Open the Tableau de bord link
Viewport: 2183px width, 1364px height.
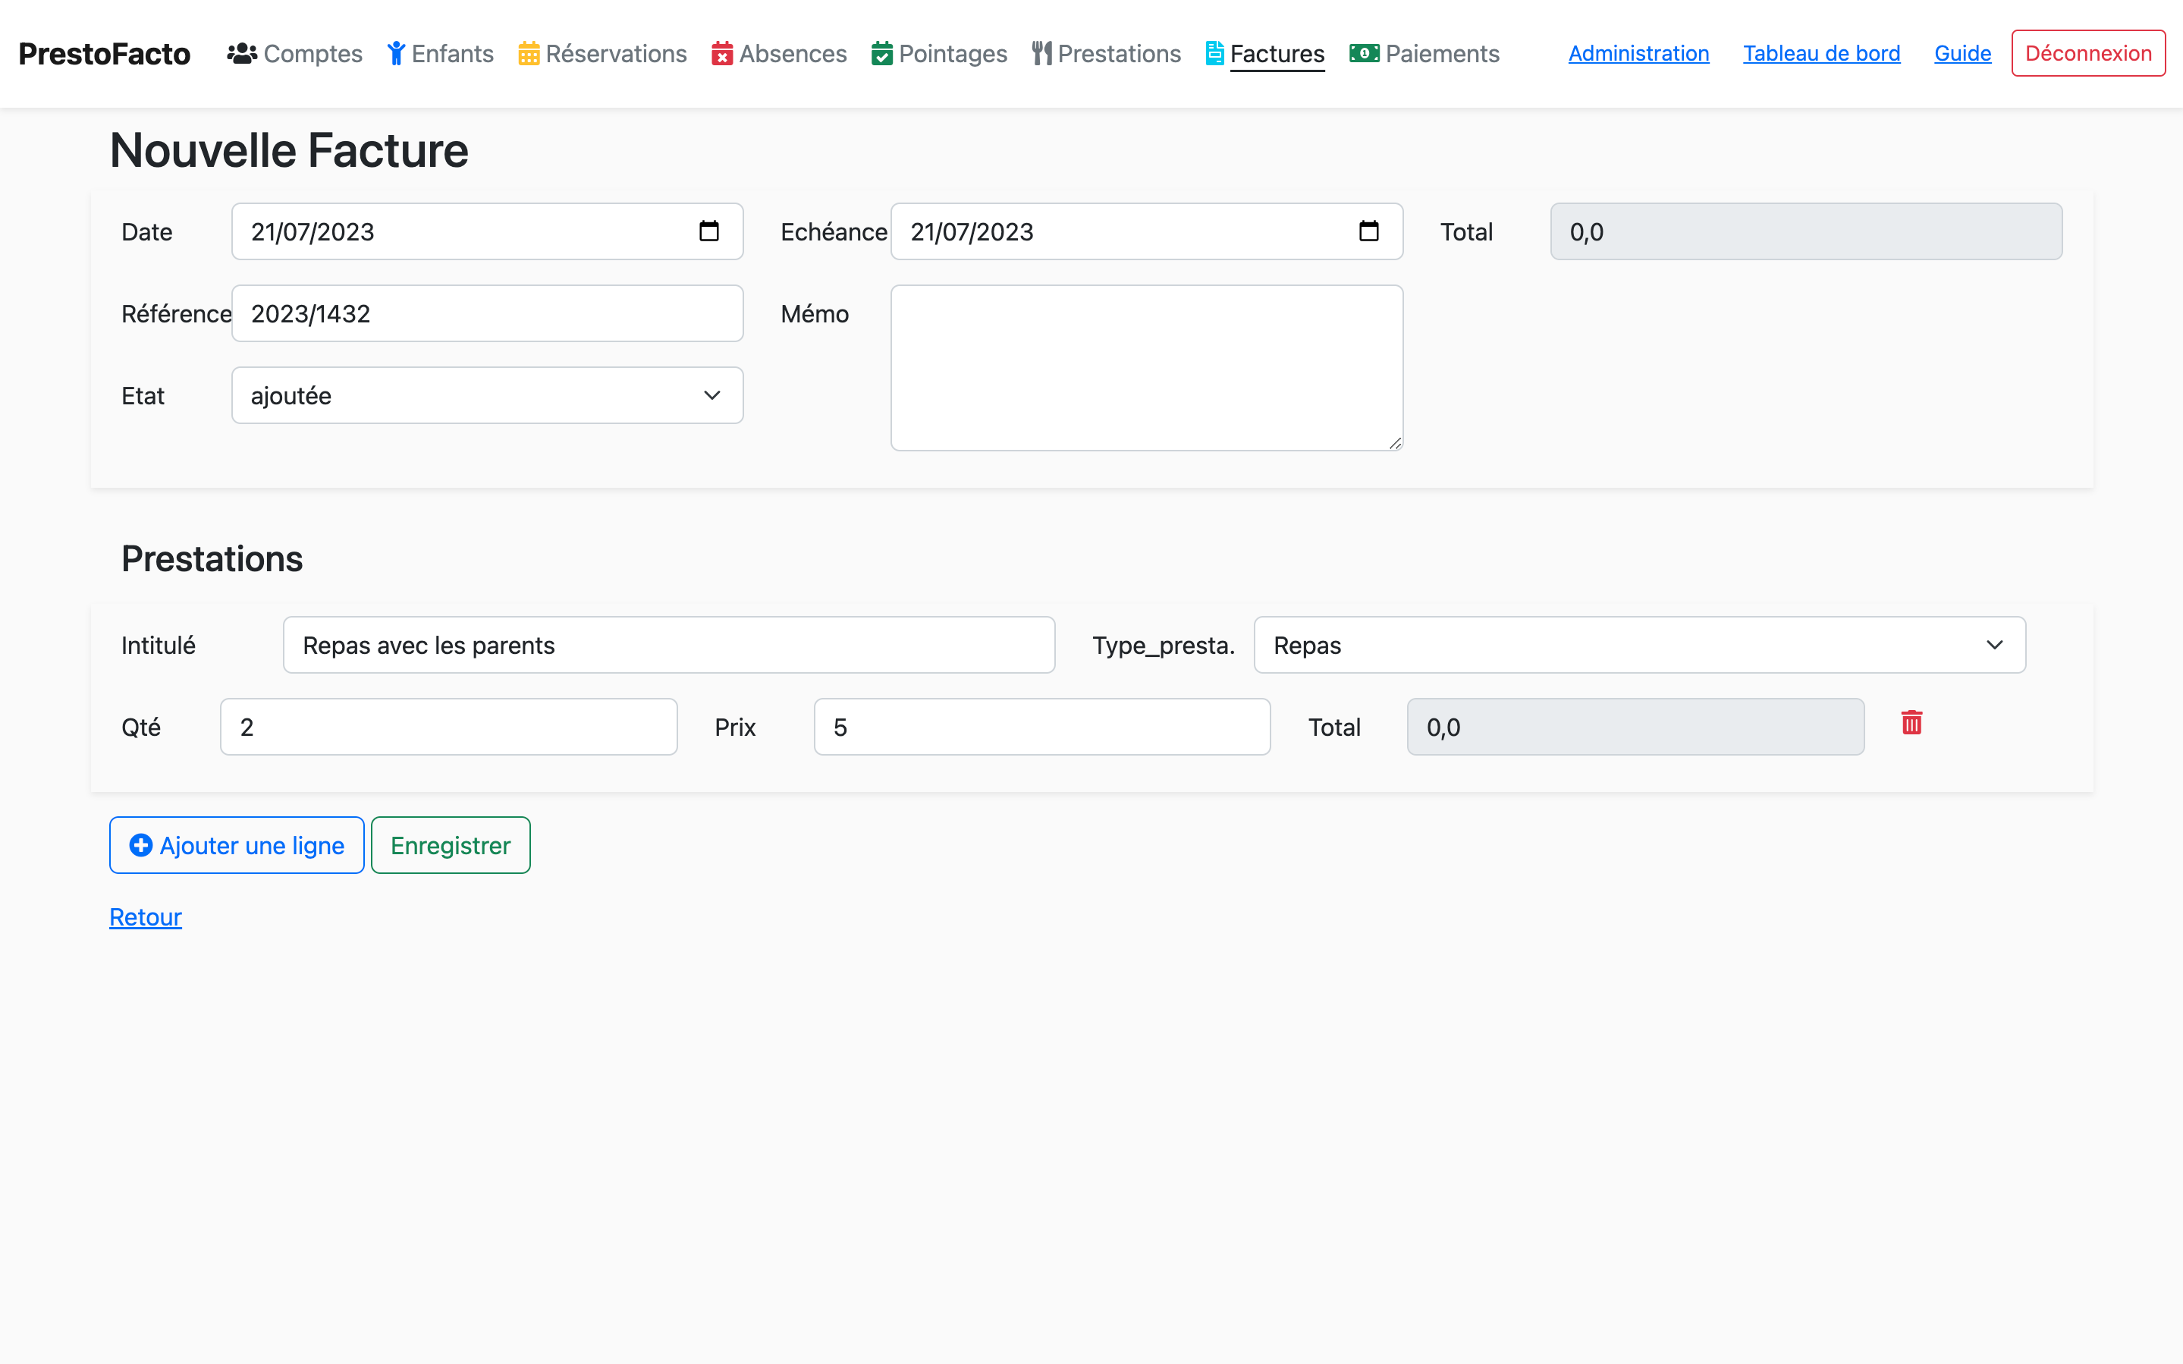[x=1820, y=53]
